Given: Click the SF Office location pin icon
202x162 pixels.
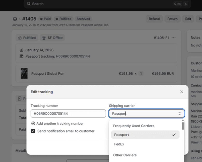Looking at the screenshot, I should pos(44,38).
